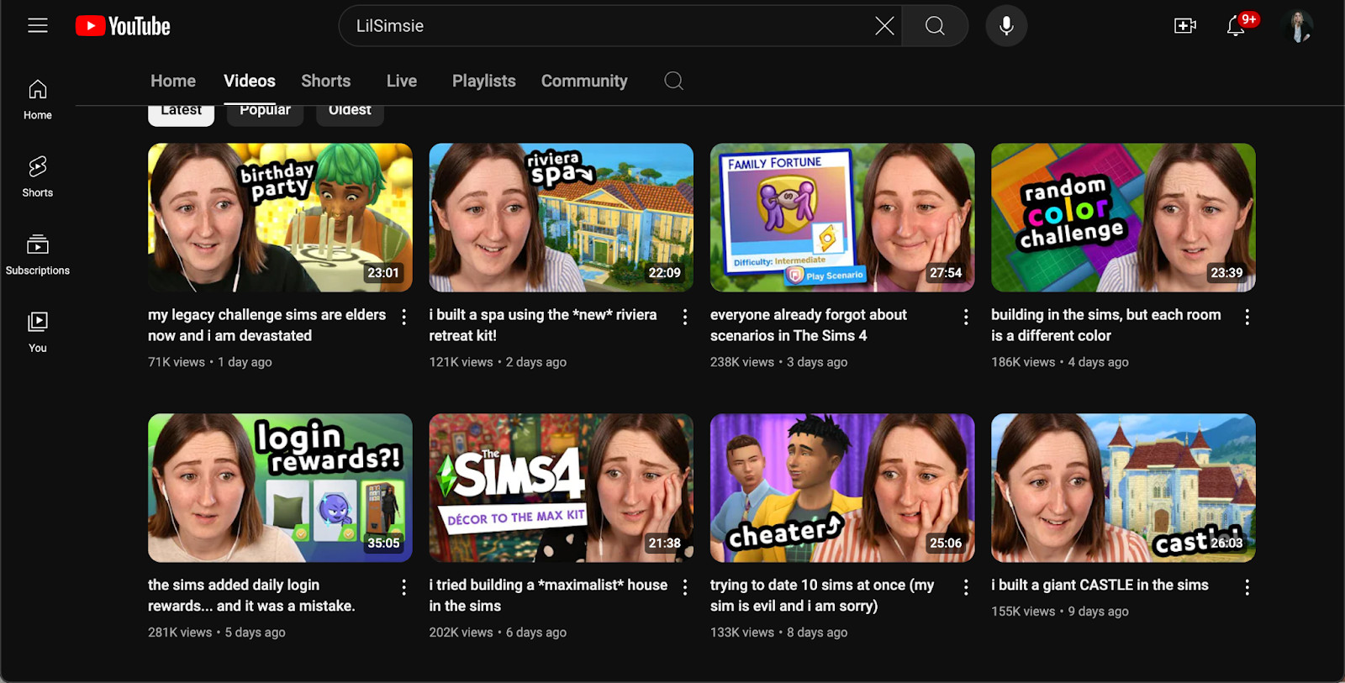
Task: Clear the LilSimsie search text
Action: pyautogui.click(x=884, y=26)
